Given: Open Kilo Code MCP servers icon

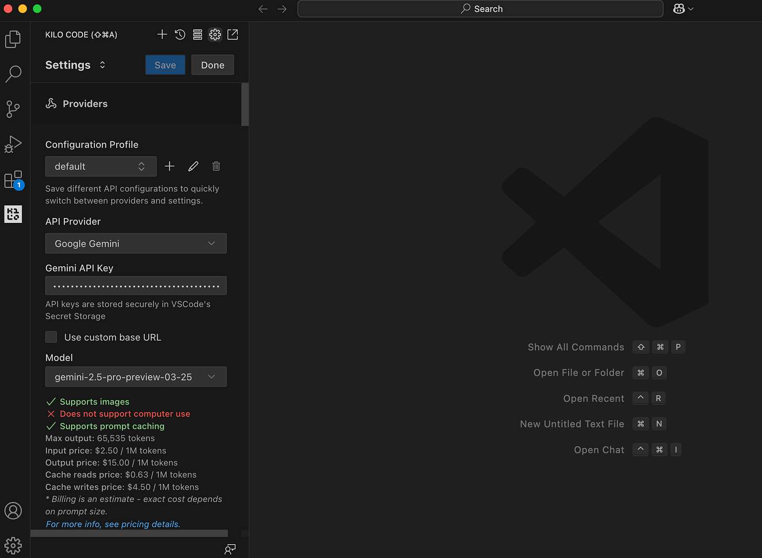Looking at the screenshot, I should (x=197, y=35).
